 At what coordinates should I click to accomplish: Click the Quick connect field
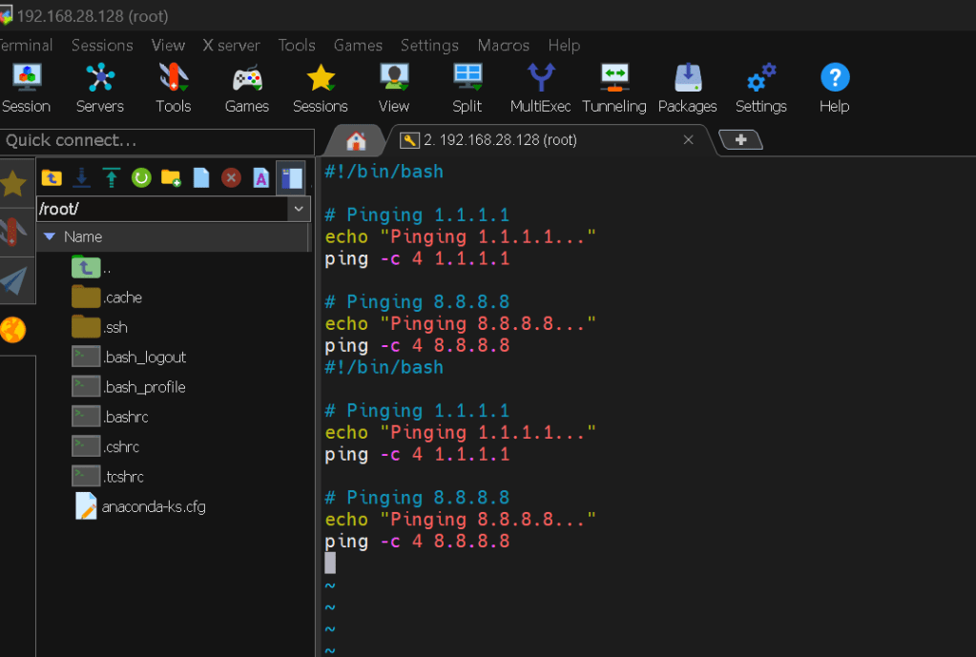click(156, 141)
